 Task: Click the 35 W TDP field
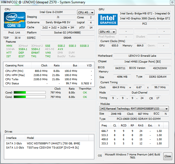point(18,38)
